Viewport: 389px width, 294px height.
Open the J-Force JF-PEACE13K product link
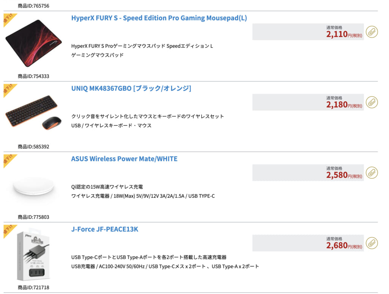pyautogui.click(x=104, y=229)
